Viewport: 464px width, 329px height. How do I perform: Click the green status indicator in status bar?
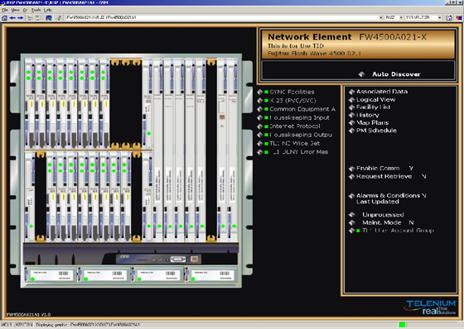click(x=402, y=325)
